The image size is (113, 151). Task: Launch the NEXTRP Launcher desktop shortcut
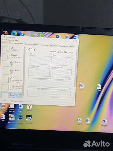tap(12, 108)
